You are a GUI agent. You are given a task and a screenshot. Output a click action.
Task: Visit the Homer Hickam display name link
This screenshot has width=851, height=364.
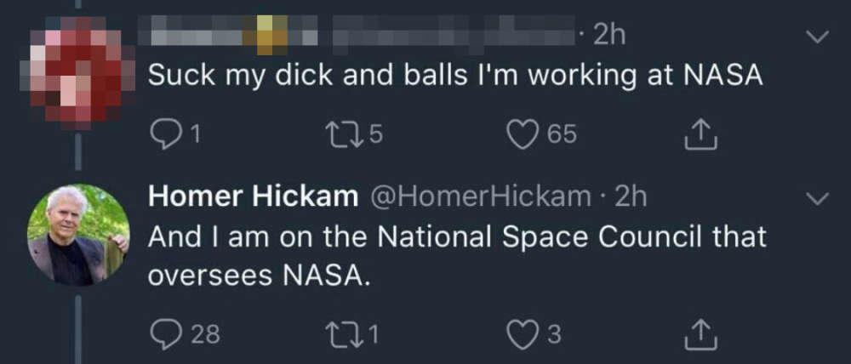click(253, 196)
